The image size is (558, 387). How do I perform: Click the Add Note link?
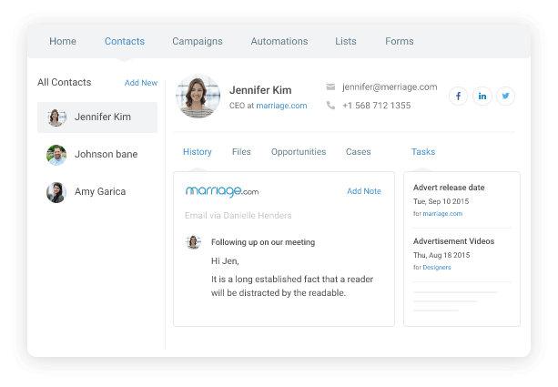point(364,191)
